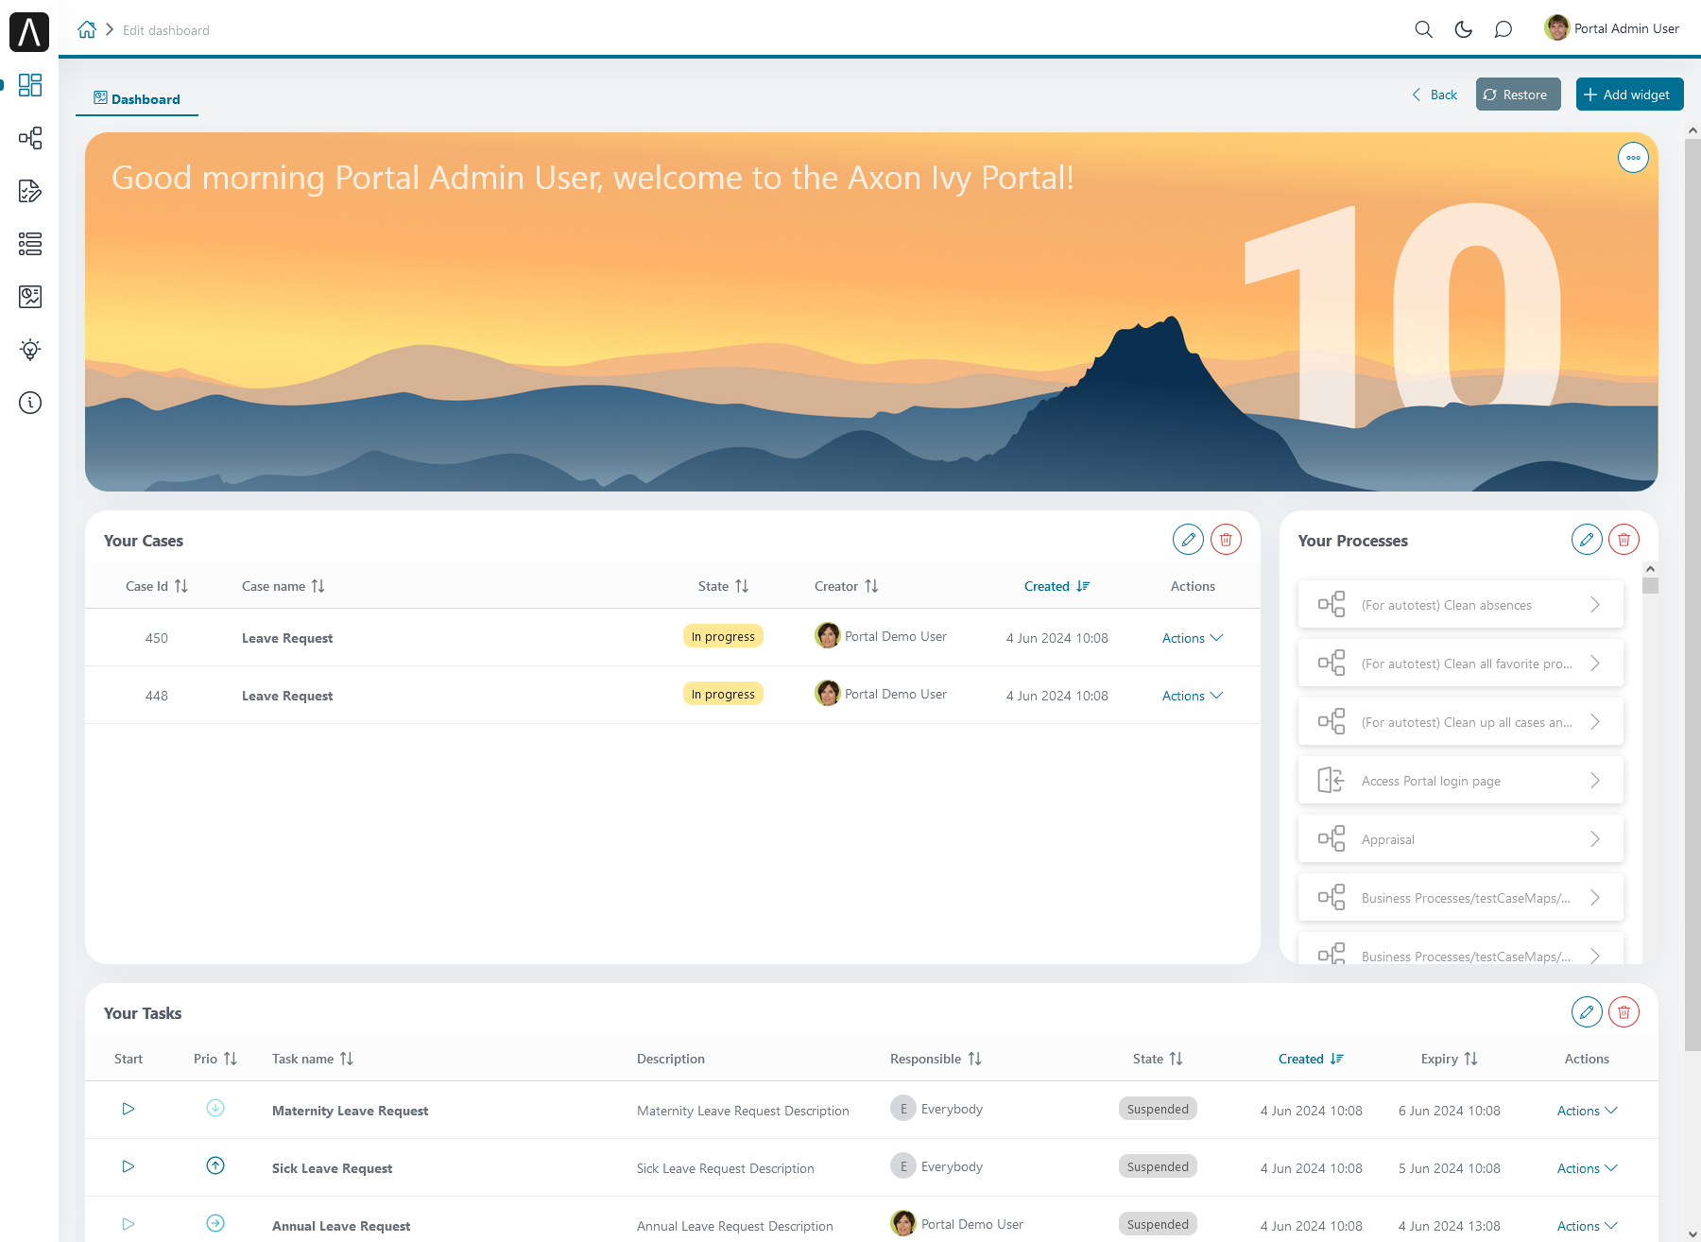
Task: Click Add widget button
Action: point(1629,95)
